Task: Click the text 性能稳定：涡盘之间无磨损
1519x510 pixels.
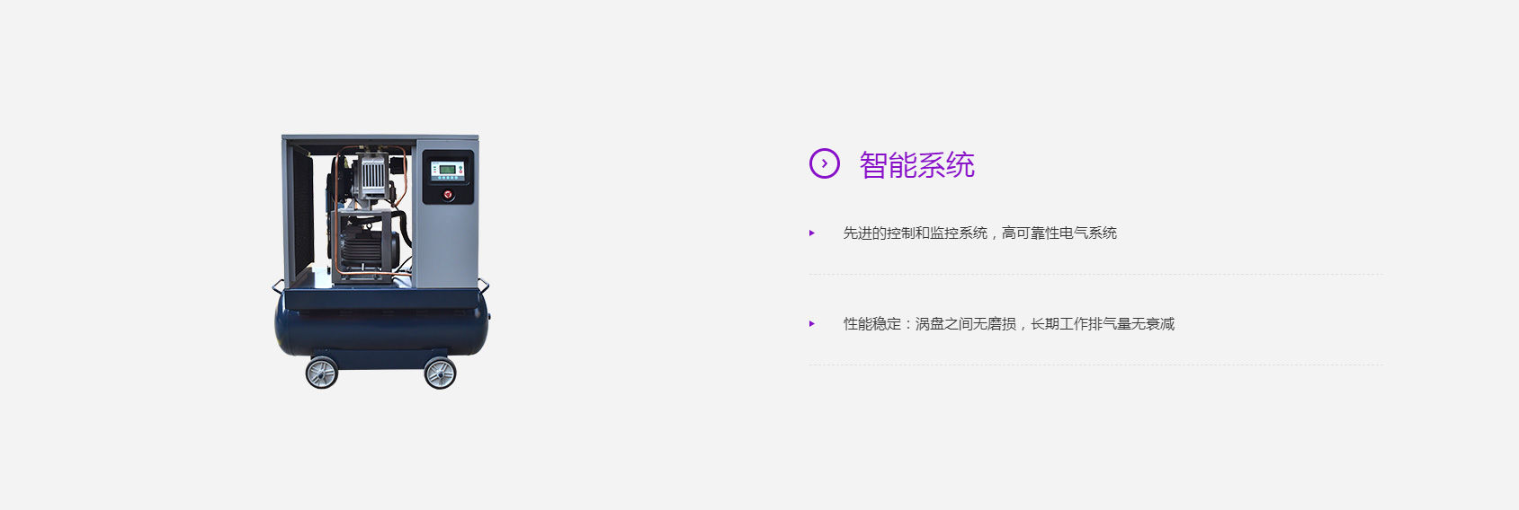Action: (929, 324)
